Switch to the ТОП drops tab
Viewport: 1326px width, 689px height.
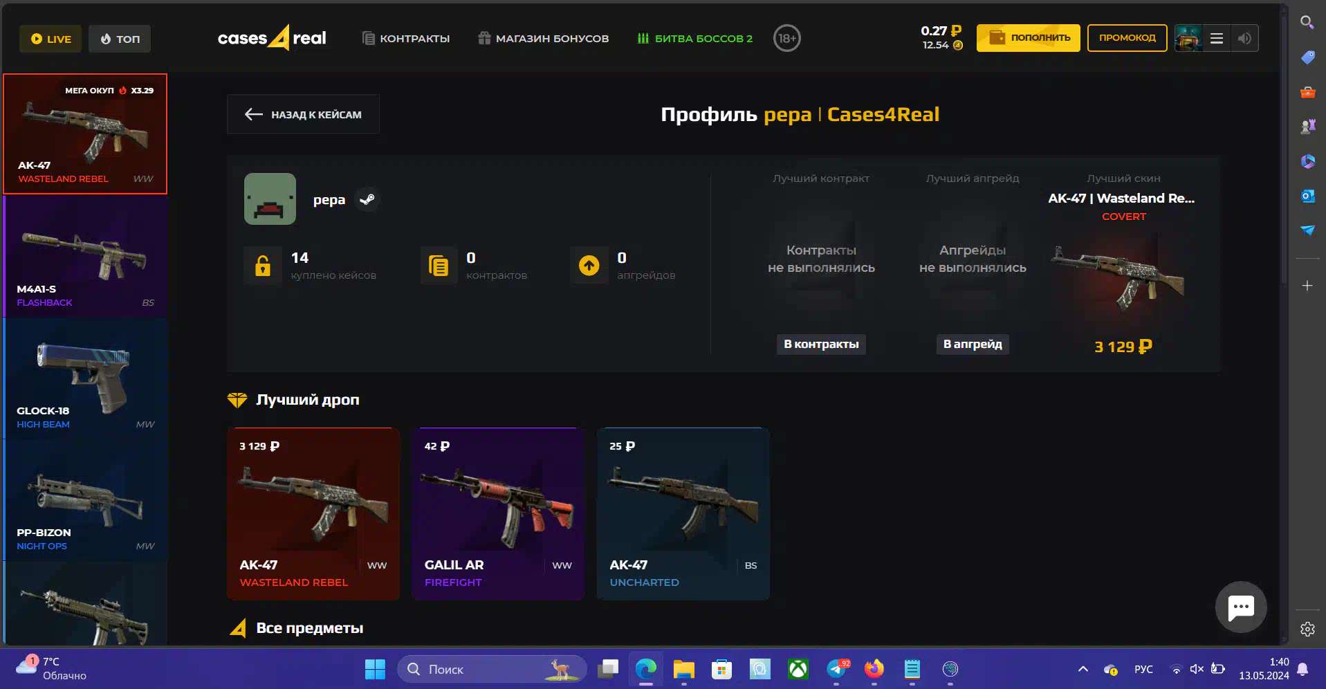[x=120, y=39]
